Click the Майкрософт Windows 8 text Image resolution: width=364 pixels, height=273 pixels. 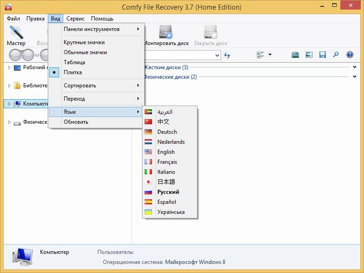(x=195, y=262)
